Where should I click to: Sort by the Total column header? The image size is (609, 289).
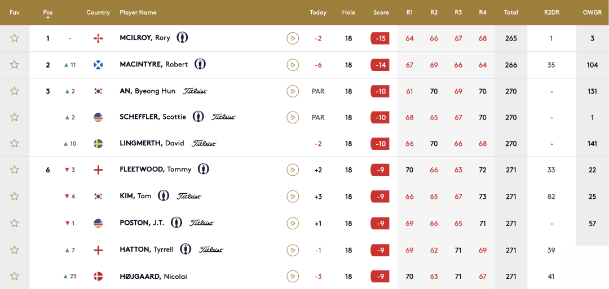[x=511, y=12]
